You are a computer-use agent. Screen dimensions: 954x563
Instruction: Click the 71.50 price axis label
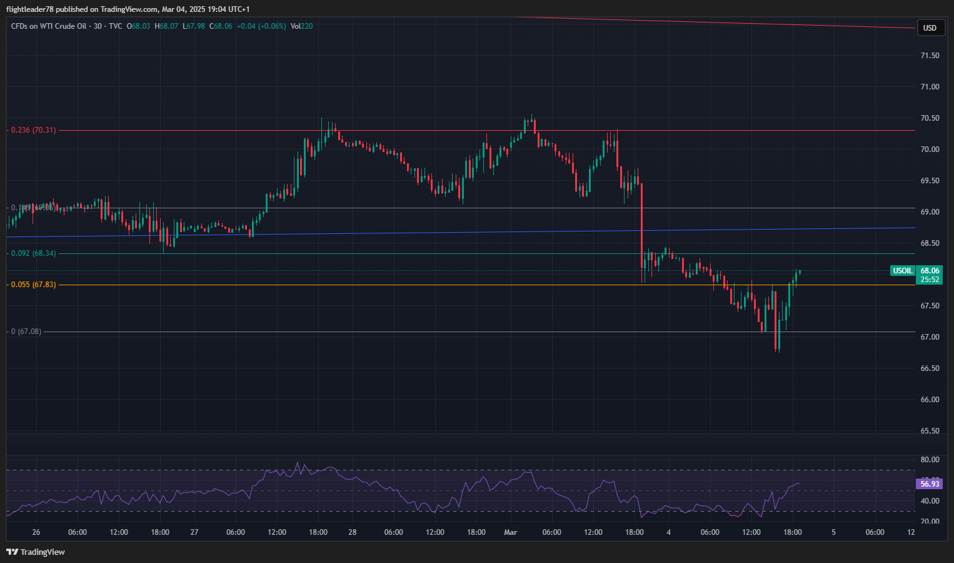930,56
